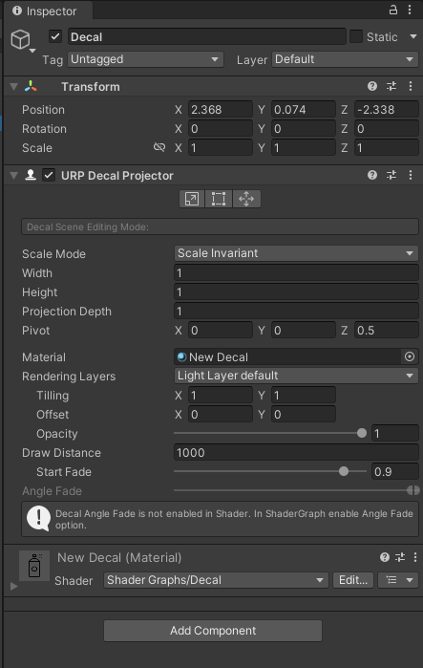This screenshot has width=423, height=668.
Task: Open the Layer dropdown showing Default
Action: (345, 59)
